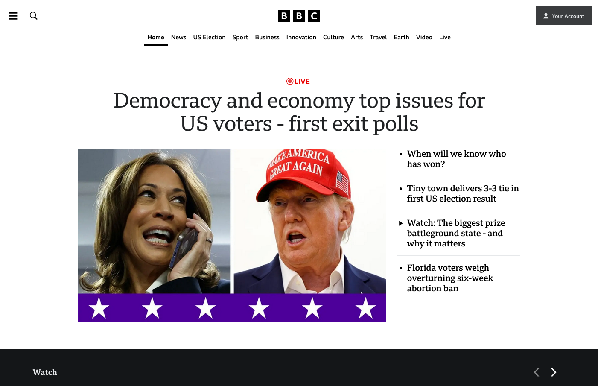
Task: Click the Harris and Trump lead image
Action: 232,235
